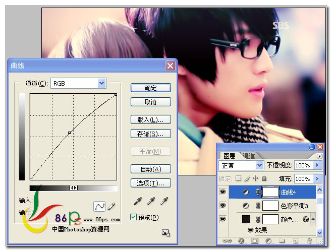This screenshot has width=333, height=252.
Task: Toggle lock image pixels brush icon
Action: (x=247, y=178)
